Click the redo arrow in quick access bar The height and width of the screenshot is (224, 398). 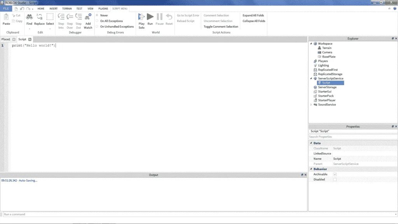pyautogui.click(x=28, y=9)
